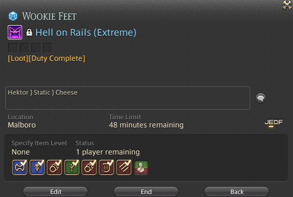Click the purple Hell on Rails duty icon
The height and width of the screenshot is (197, 293).
pyautogui.click(x=15, y=32)
